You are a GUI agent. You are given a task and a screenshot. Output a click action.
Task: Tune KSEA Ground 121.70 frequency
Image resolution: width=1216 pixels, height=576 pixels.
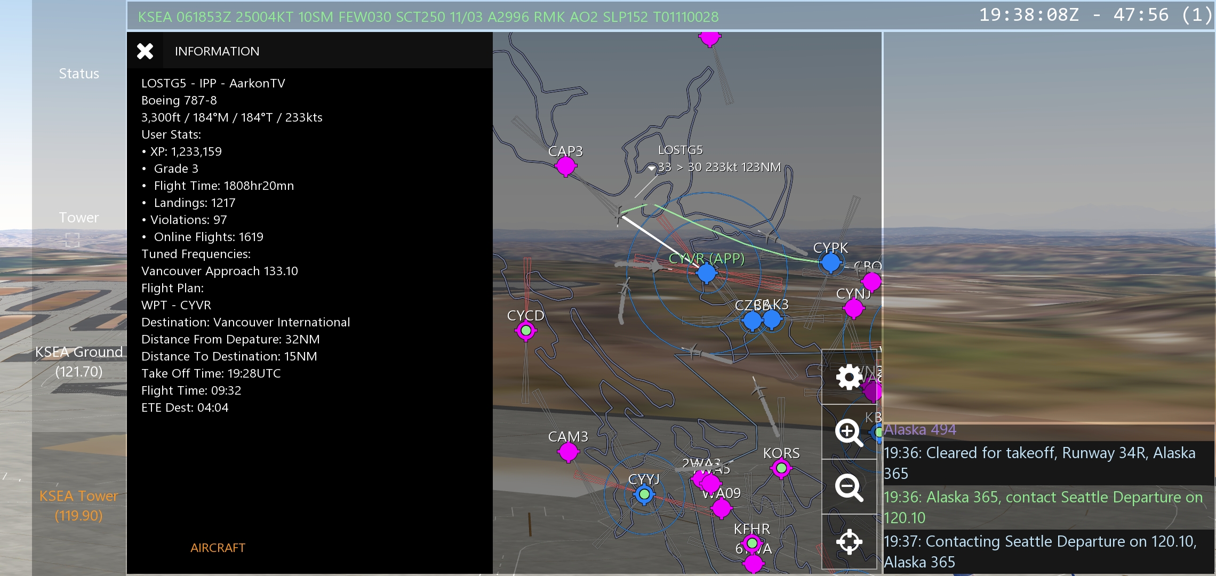79,362
